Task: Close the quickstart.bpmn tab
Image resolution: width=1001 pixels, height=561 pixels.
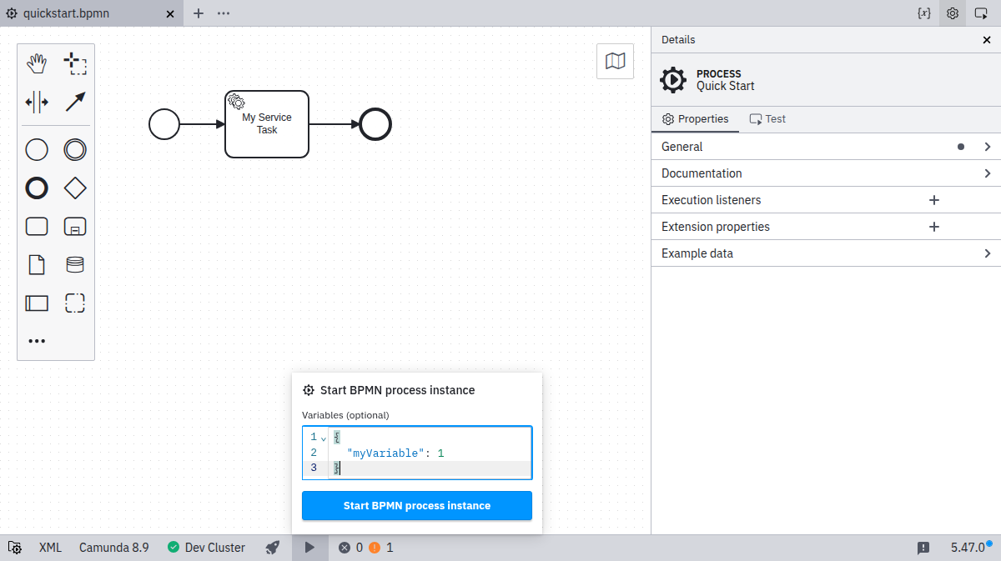Action: (x=170, y=13)
